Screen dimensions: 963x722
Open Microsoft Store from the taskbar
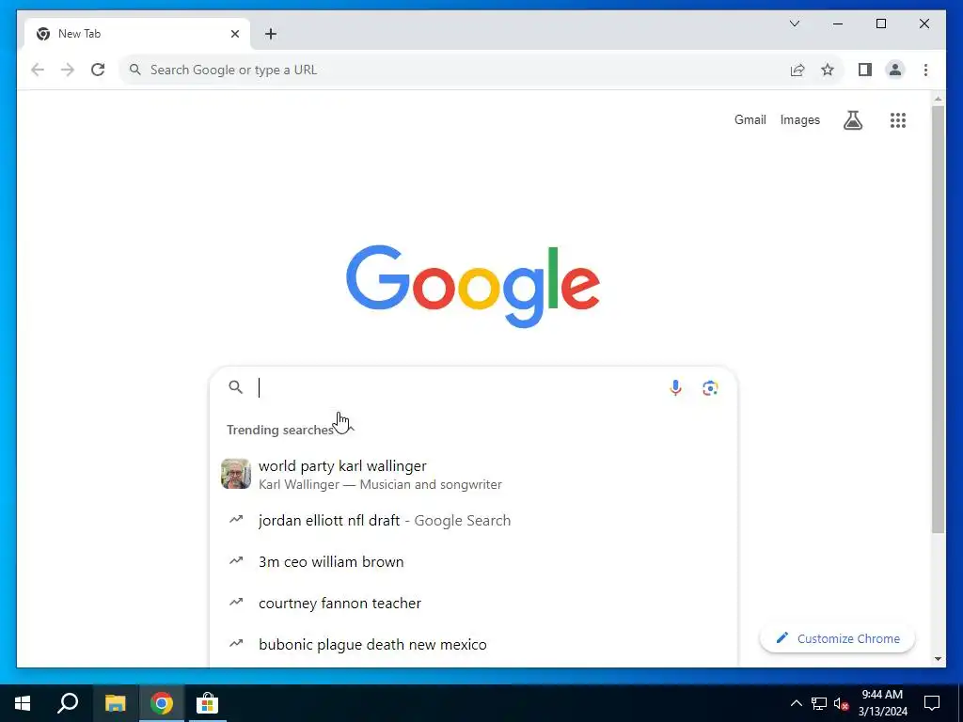[208, 703]
